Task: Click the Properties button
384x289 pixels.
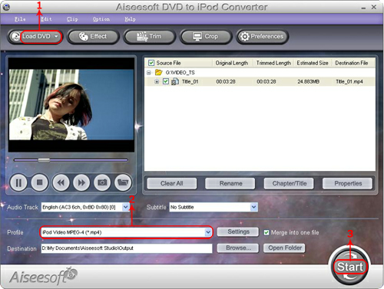Action: click(348, 183)
